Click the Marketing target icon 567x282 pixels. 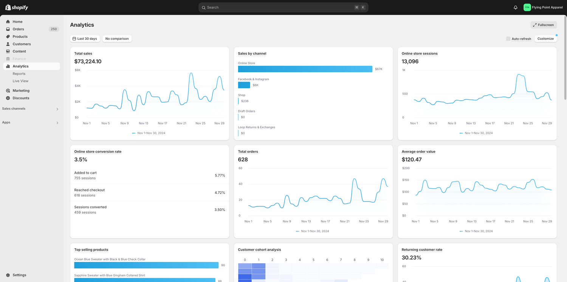tap(8, 91)
